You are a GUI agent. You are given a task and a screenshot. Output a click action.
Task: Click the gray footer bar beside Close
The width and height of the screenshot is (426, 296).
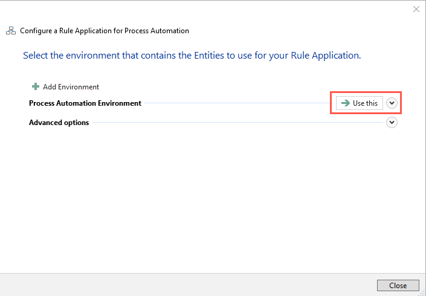click(x=181, y=285)
